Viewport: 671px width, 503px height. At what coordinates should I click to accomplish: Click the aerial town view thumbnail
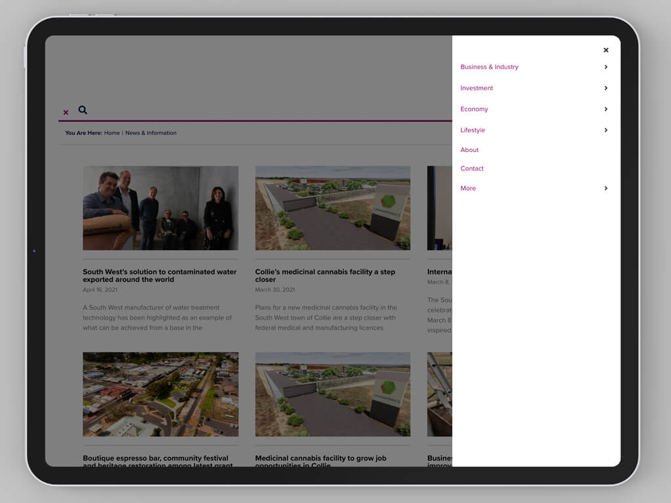161,394
